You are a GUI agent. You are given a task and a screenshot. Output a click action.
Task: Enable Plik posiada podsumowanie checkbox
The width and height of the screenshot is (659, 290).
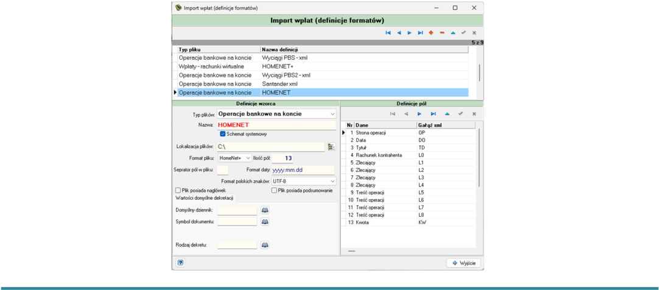274,191
